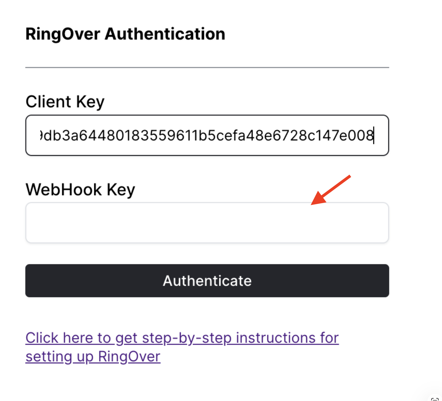Click the start of the truncated client key value
442x401 pixels.
(x=42, y=135)
